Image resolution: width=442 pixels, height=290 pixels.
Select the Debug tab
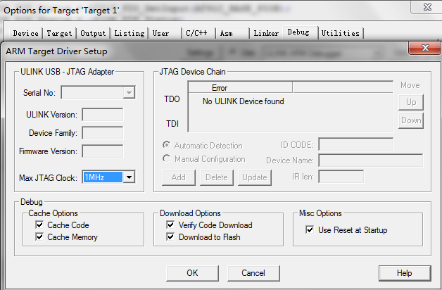[x=301, y=32]
